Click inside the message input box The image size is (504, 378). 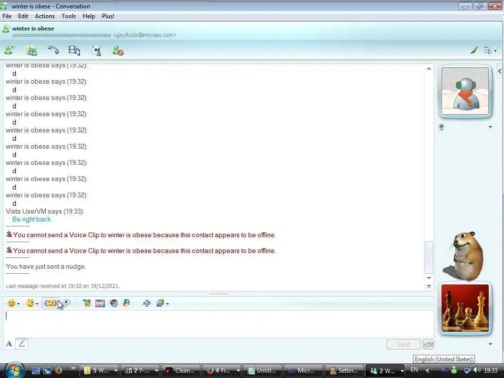tap(218, 323)
